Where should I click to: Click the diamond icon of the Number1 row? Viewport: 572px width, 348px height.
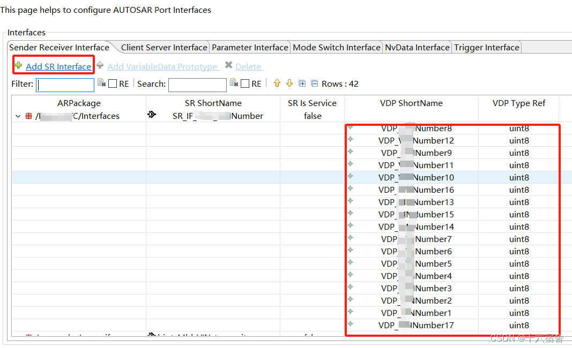[x=351, y=312]
